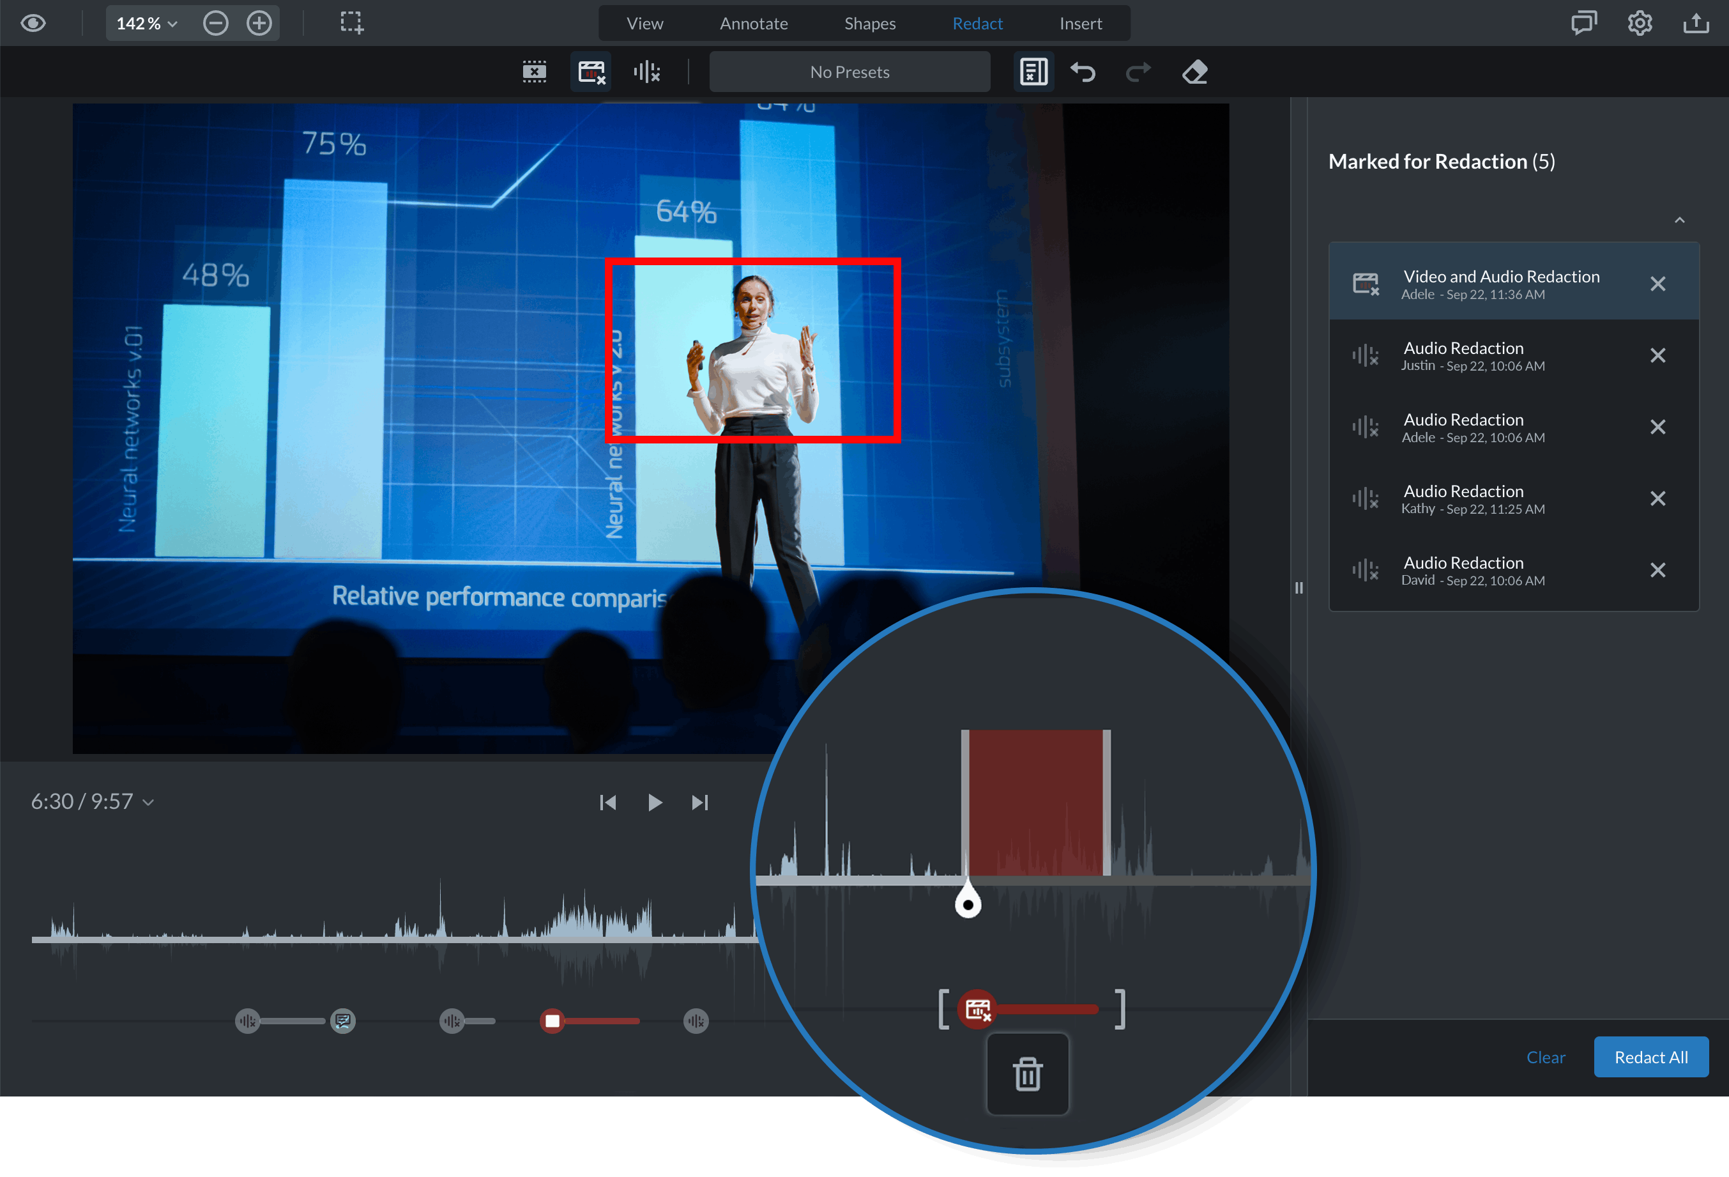Select the marquee area selection tool

[352, 23]
